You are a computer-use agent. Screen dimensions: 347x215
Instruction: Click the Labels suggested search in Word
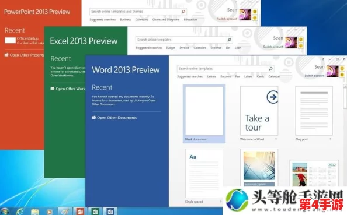[248, 76]
